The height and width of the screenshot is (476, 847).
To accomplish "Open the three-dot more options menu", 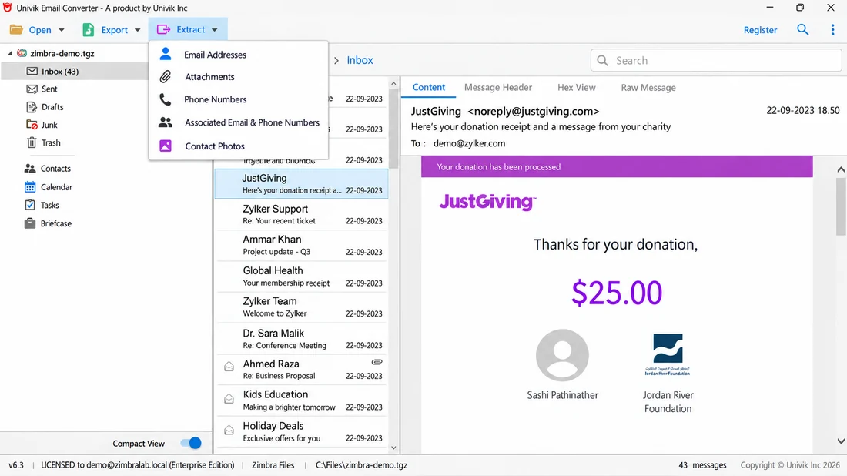I will 832,30.
